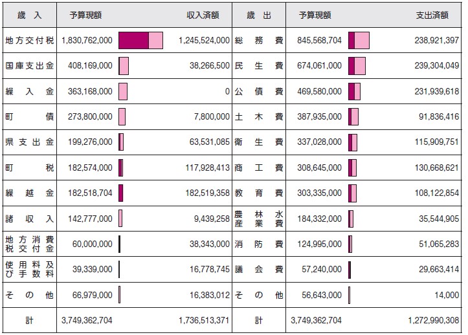Click the 238,921,397 expenditure value
468x335 pixels.
[x=436, y=40]
